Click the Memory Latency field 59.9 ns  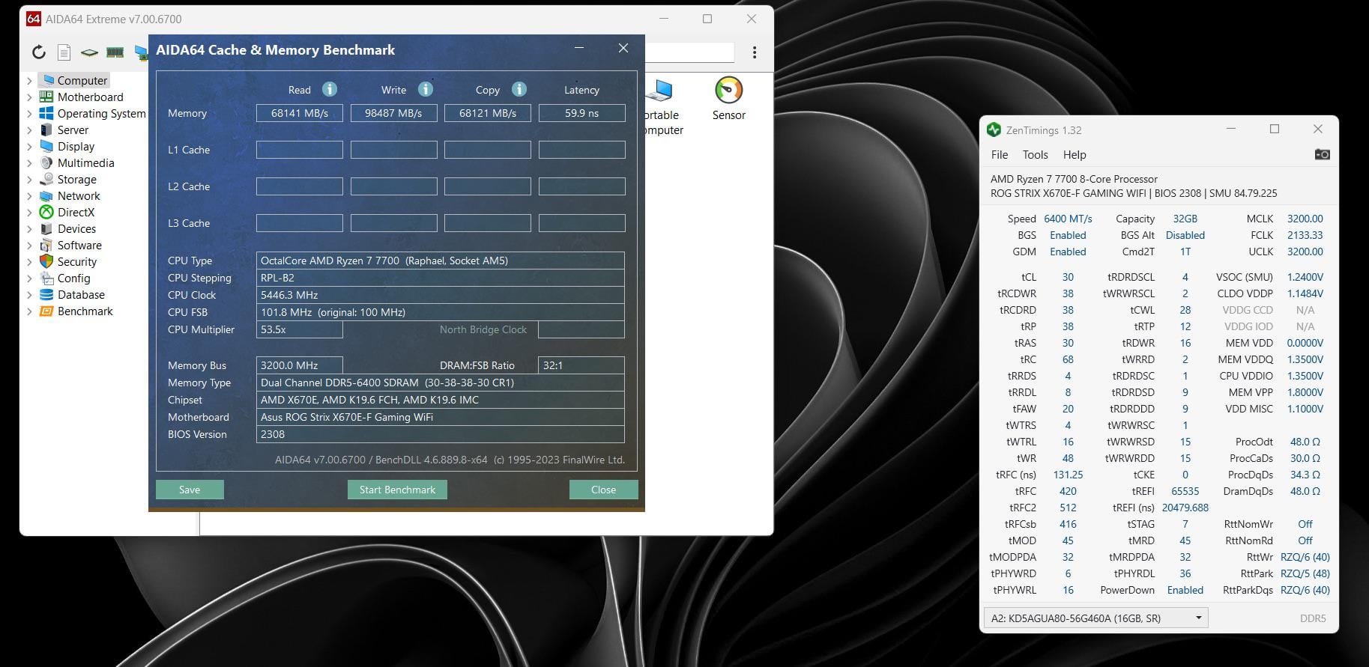pyautogui.click(x=581, y=113)
